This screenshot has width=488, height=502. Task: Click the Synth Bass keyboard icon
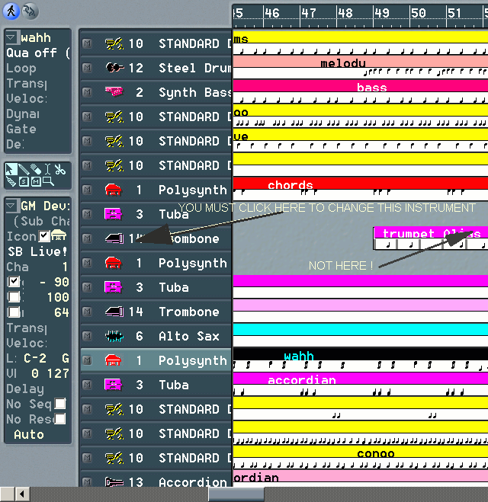[114, 92]
